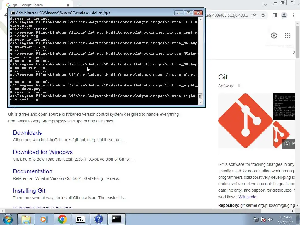Open the Installing Git link
Viewport: 300px width, 225px height.
[x=29, y=190]
